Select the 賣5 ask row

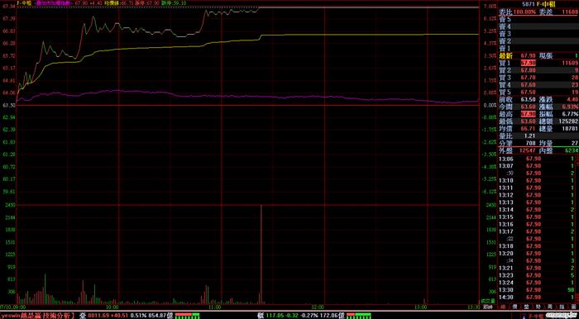[x=538, y=19]
